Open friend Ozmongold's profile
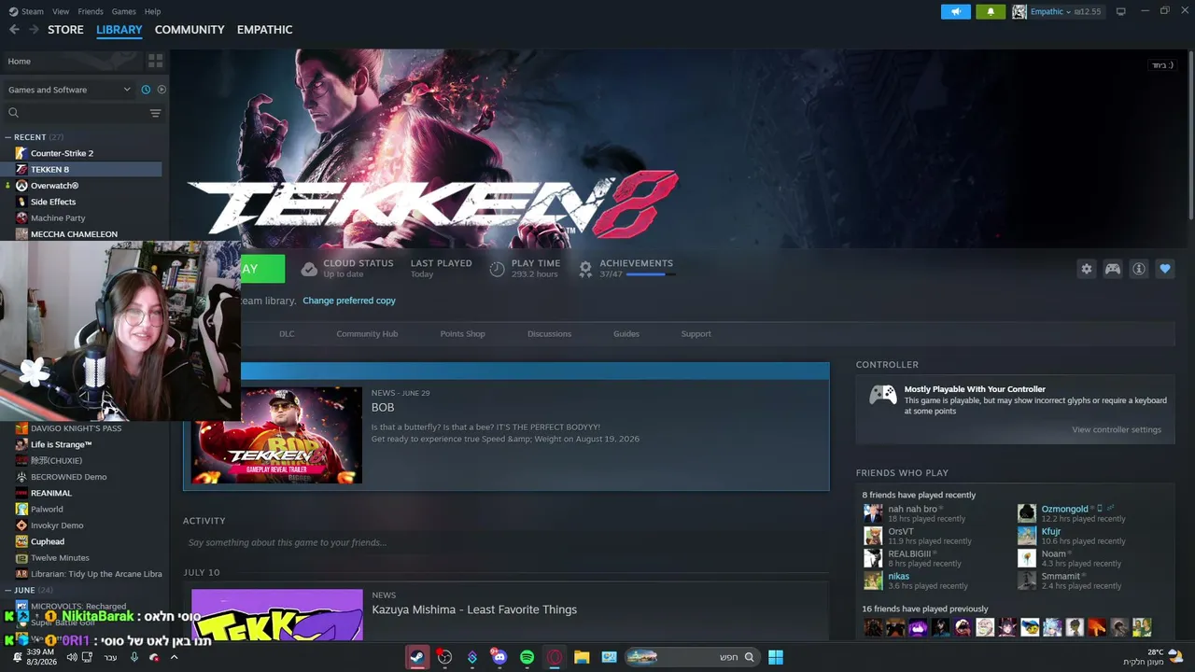The height and width of the screenshot is (672, 1195). coord(1064,510)
